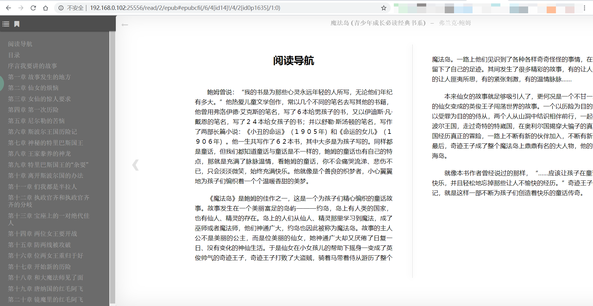This screenshot has height=306, width=593.
Task: Open 第二十章 镜魔里的红毛阿飞
Action: pos(45,300)
